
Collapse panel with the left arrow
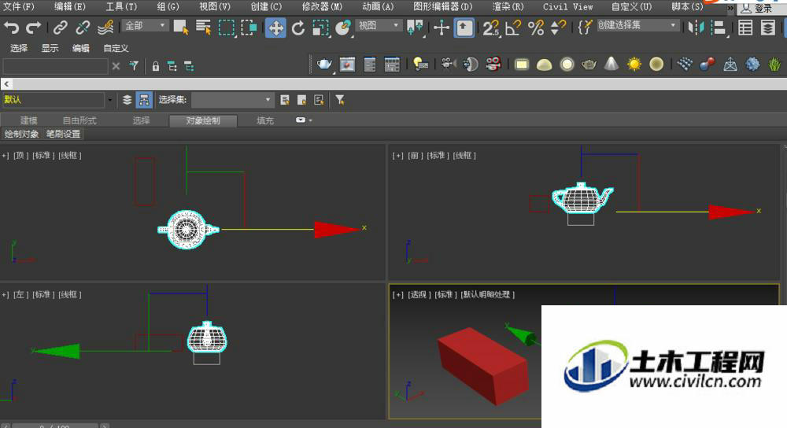tap(6, 84)
